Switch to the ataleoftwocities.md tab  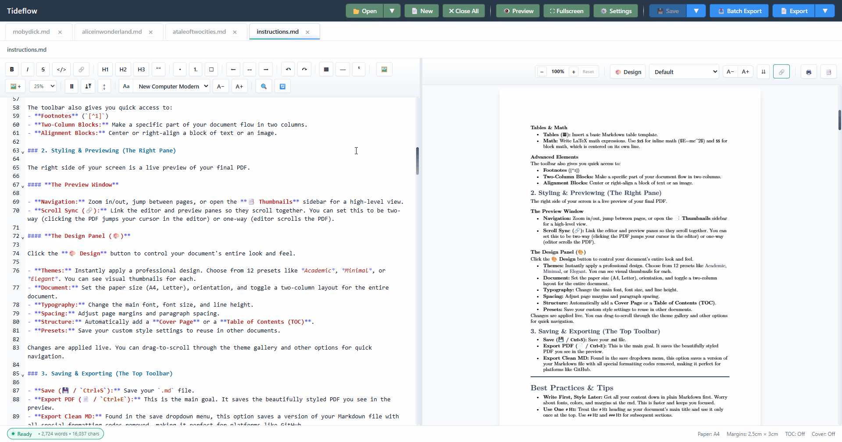[199, 32]
